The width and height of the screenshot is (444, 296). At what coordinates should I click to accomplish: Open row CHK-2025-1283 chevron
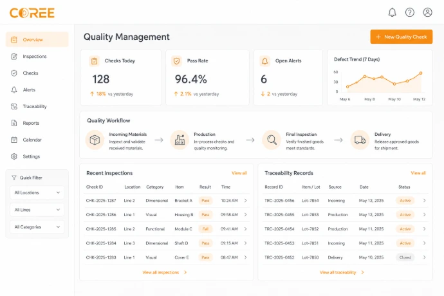[x=246, y=257]
